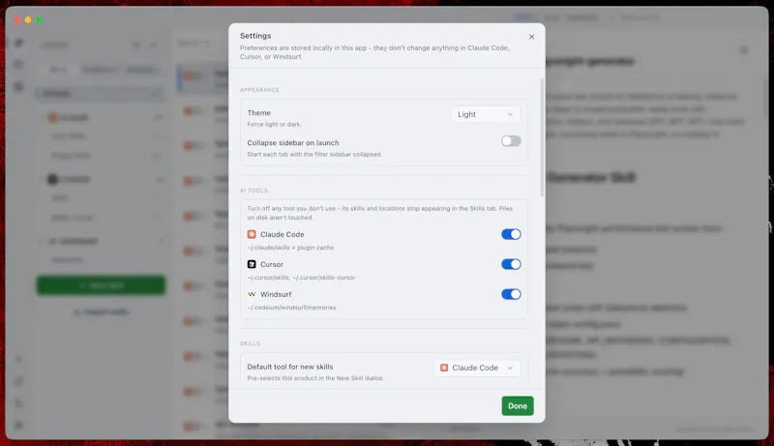774x446 pixels.
Task: Click the ~/.codeium/windsurf/memories path text
Action: [x=292, y=308]
